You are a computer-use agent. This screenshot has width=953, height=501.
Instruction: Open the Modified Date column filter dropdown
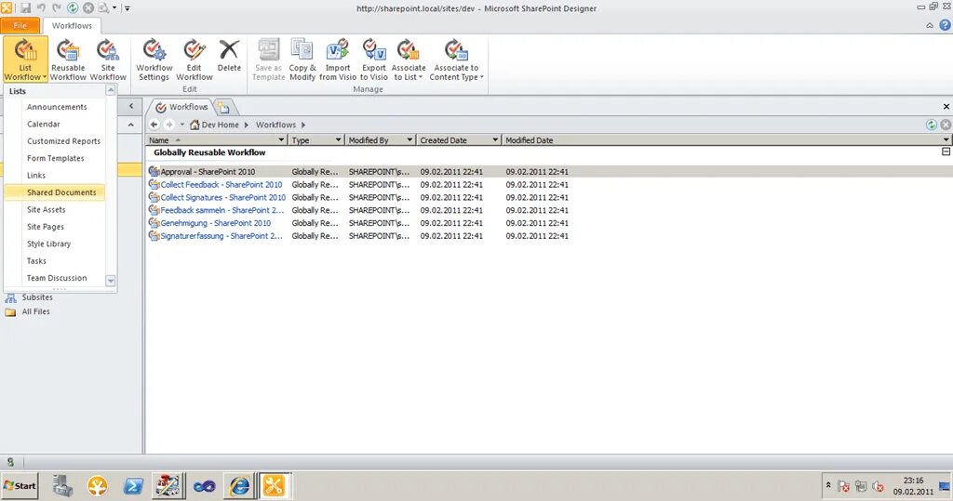pyautogui.click(x=946, y=140)
